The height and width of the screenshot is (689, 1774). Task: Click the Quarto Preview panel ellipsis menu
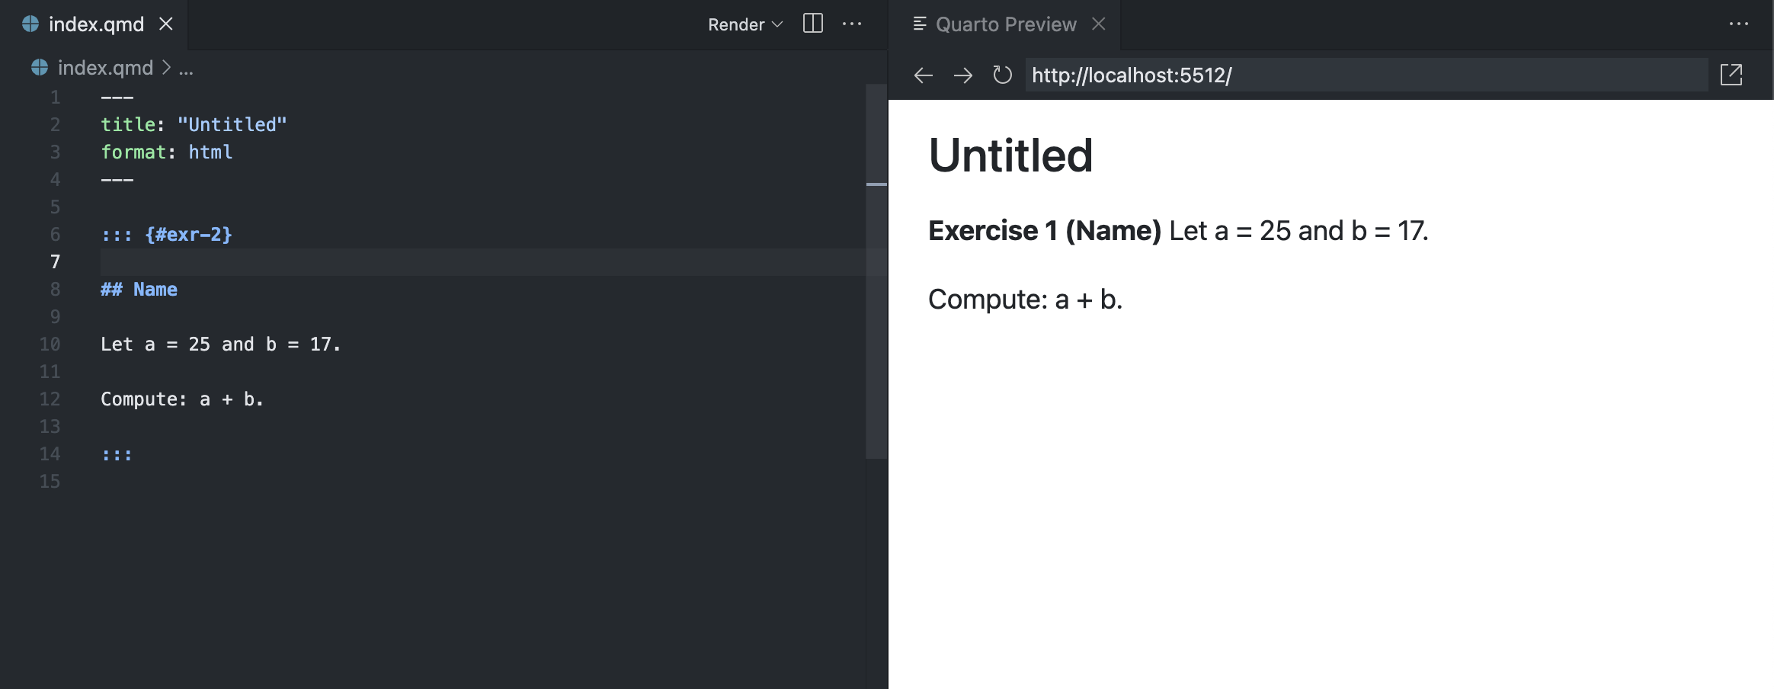click(x=1740, y=24)
